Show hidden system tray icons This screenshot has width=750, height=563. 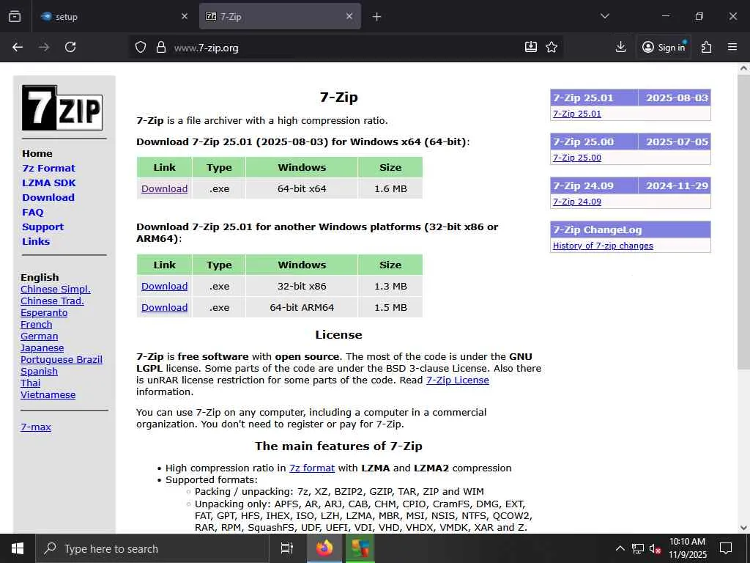620,548
